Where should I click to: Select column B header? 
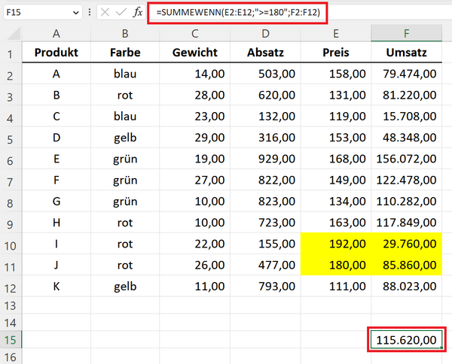125,34
